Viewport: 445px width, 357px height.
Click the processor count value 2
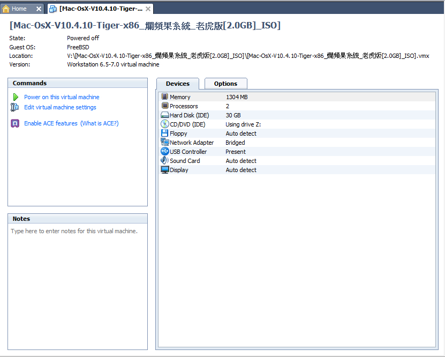[x=228, y=106]
